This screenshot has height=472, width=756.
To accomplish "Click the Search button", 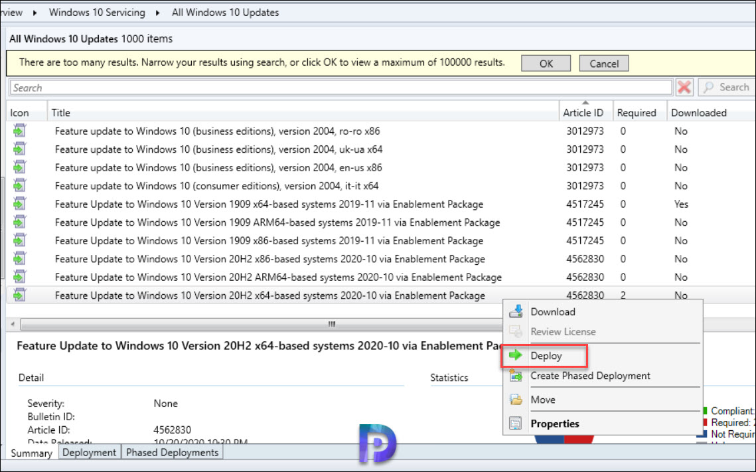I will [x=727, y=87].
